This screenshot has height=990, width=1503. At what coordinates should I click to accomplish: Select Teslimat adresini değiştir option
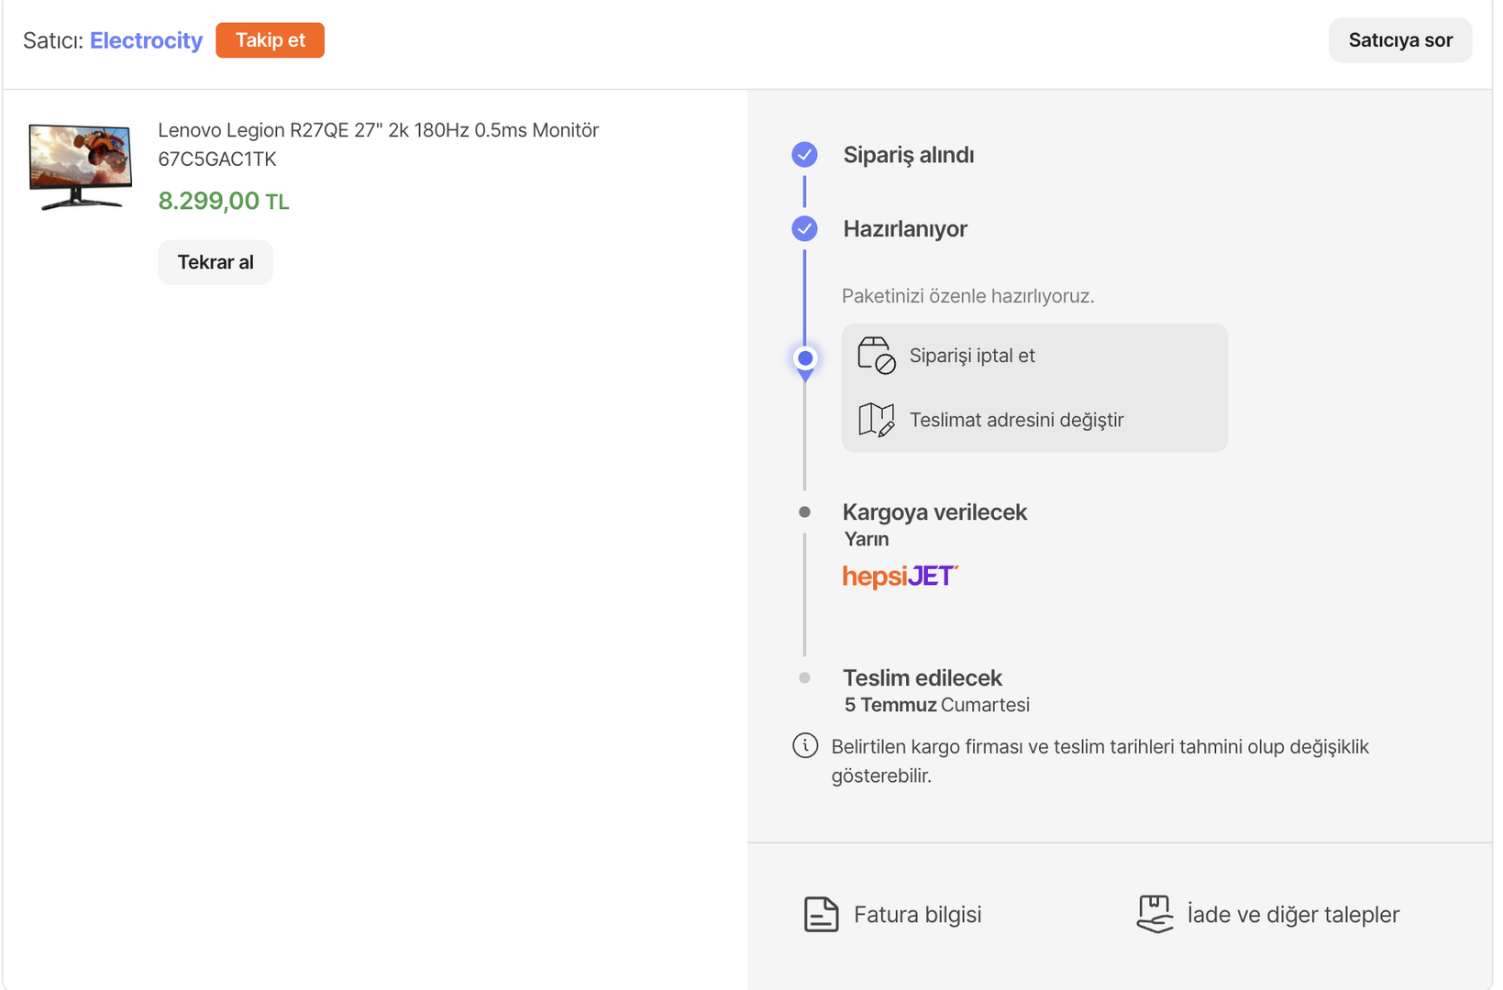tap(1016, 420)
